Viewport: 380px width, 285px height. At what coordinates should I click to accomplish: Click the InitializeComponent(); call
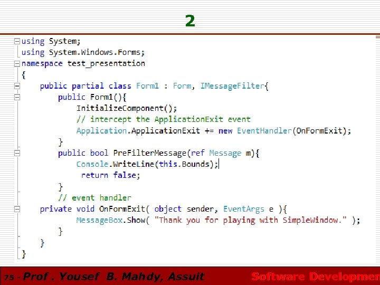pos(127,108)
